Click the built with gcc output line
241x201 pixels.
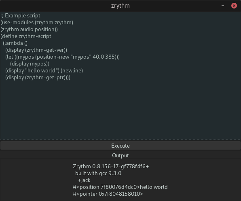point(98,173)
